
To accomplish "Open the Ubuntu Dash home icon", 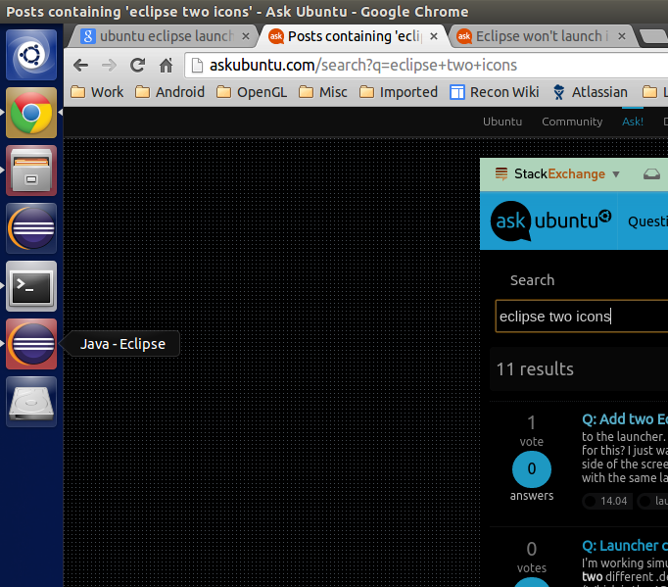I will (31, 55).
